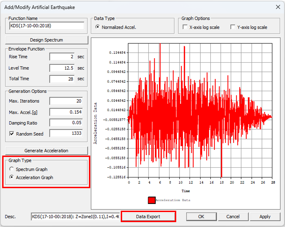Confirm with the OK button
Viewport: 285px width, 227px height.
pyautogui.click(x=201, y=216)
